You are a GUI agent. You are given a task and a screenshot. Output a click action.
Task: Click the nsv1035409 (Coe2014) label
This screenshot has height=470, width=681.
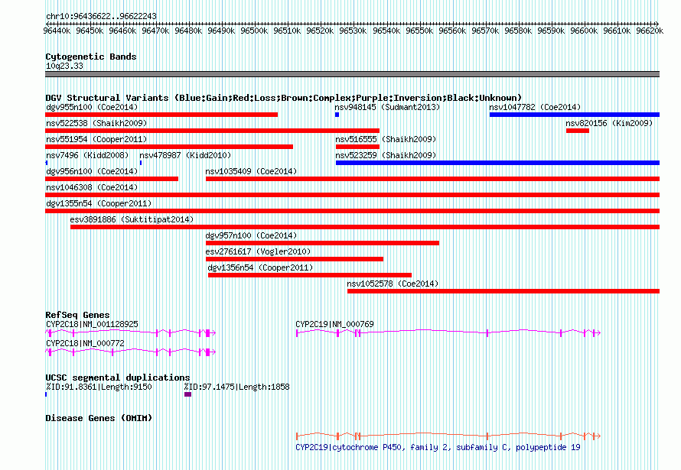pyautogui.click(x=251, y=171)
